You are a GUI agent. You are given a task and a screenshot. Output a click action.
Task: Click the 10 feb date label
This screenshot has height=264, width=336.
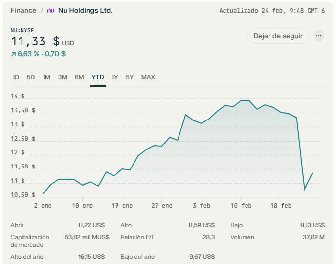(x=241, y=206)
